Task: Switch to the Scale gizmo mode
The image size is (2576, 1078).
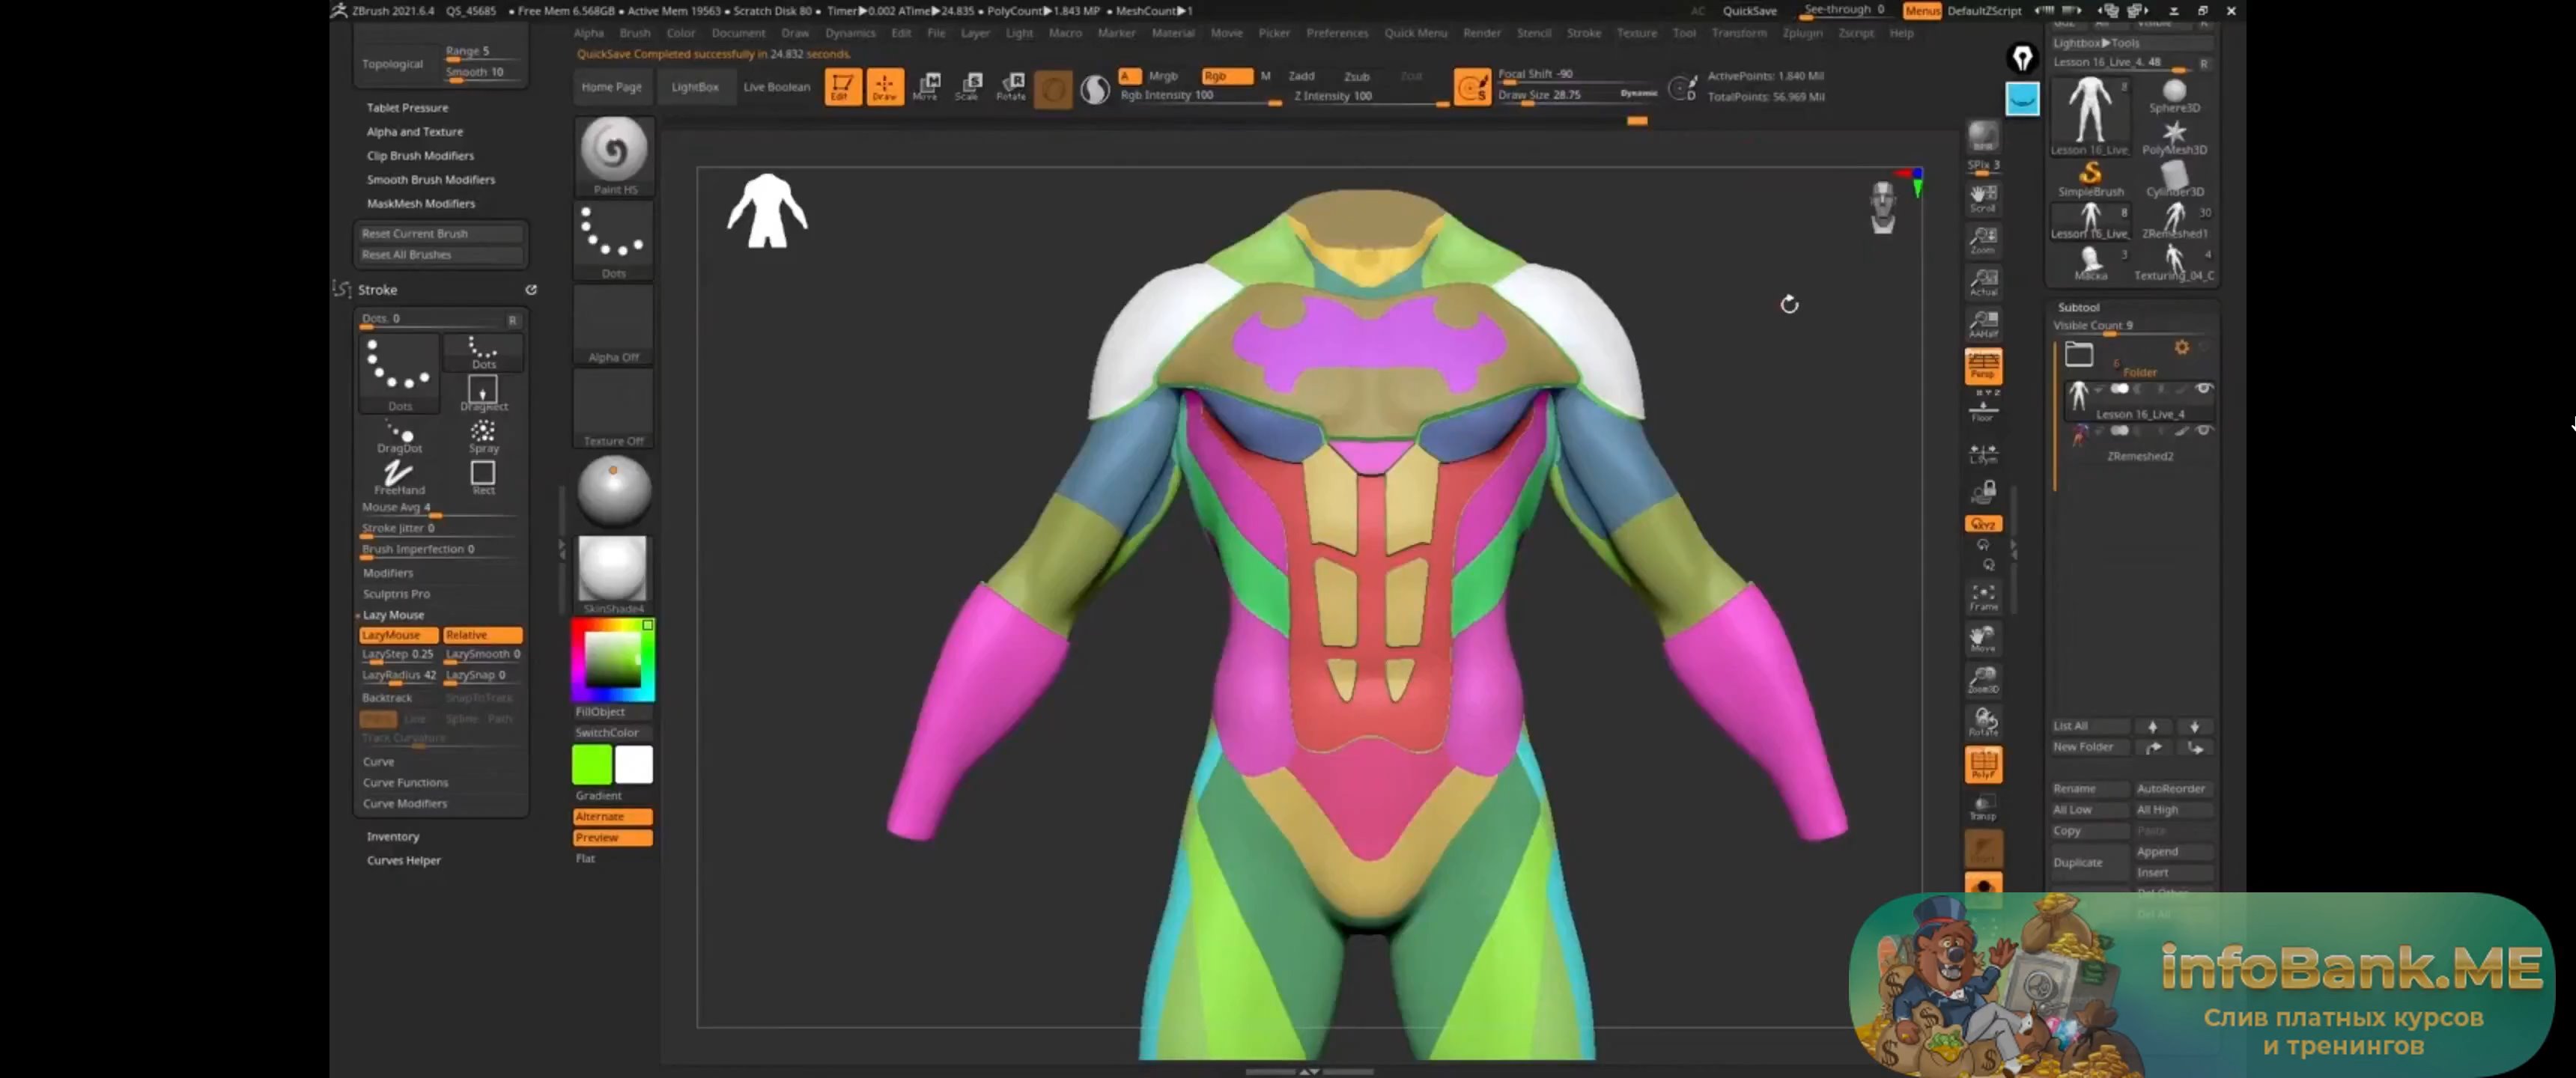Action: pyautogui.click(x=968, y=86)
